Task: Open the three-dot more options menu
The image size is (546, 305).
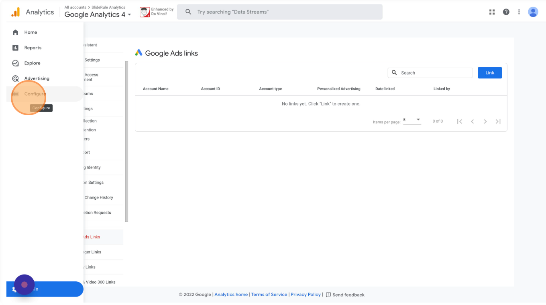Action: 519,12
